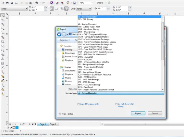Select the Smart Fill tool
Viewport: 184px width, 137px height.
(x=3, y=37)
